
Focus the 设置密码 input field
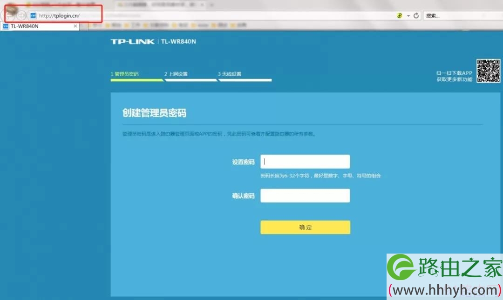pos(305,162)
